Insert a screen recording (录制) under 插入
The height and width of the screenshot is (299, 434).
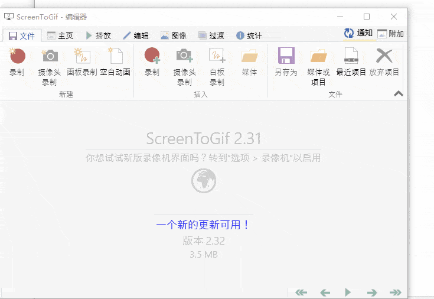[x=152, y=63]
